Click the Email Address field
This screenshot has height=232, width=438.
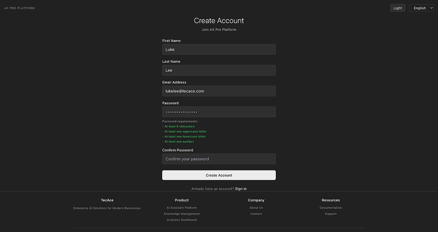coord(219,91)
